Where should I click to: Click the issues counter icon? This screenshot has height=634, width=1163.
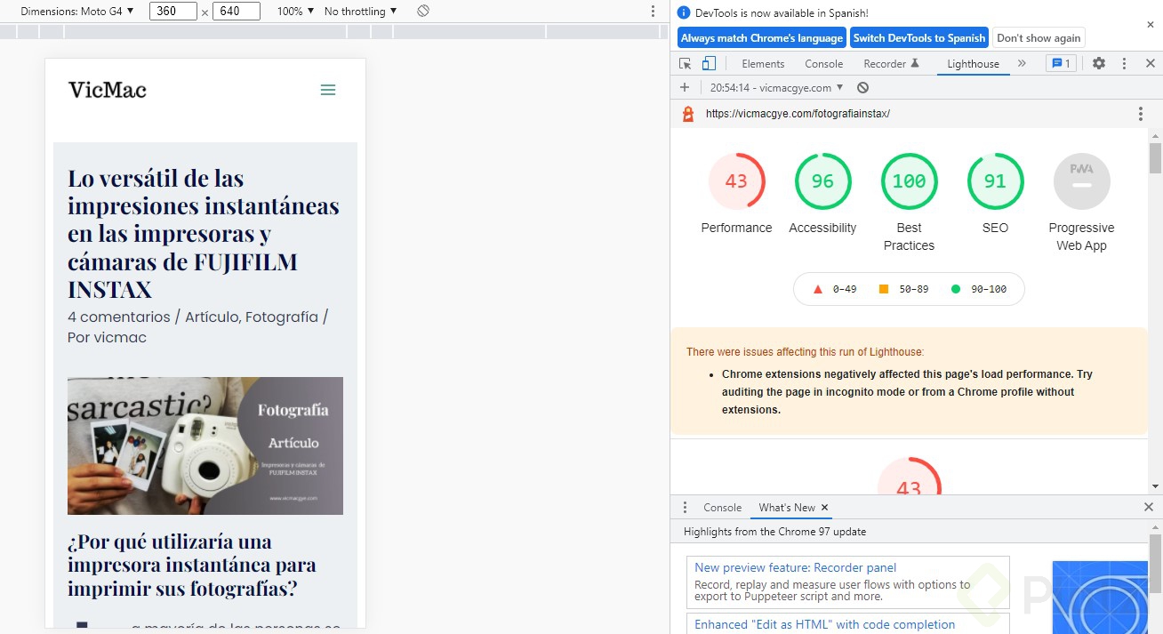pos(1061,62)
